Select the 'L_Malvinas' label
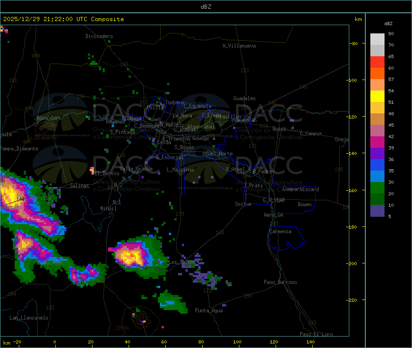 pos(180,170)
